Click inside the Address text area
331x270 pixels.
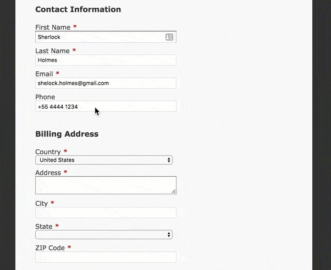(x=104, y=185)
